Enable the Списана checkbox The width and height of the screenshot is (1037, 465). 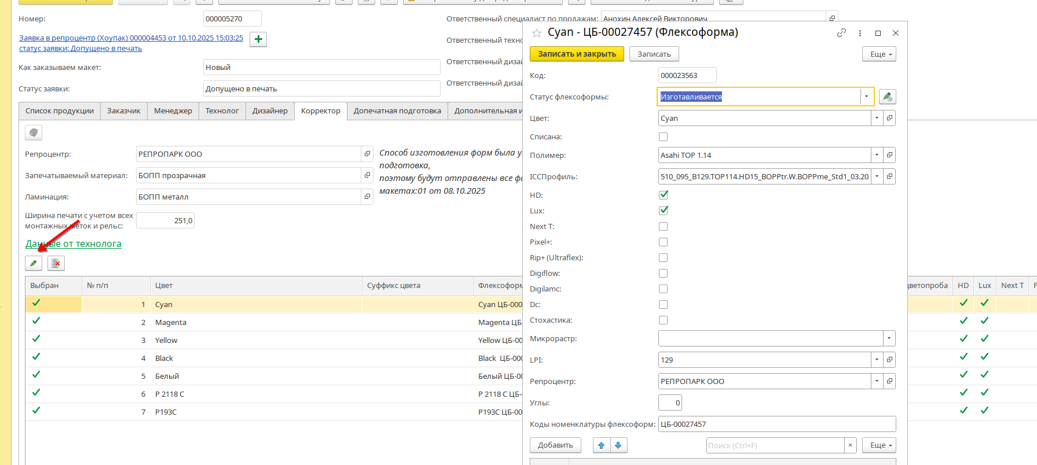pyautogui.click(x=663, y=137)
